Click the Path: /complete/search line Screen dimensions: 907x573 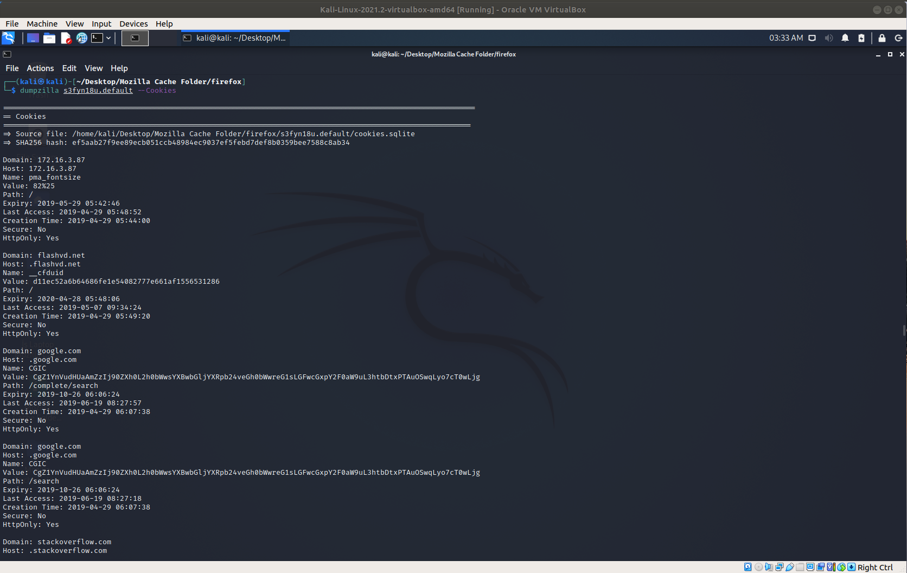50,386
